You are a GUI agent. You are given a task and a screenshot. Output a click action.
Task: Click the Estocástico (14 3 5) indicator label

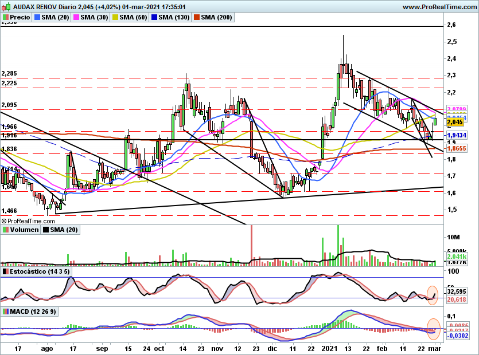[40, 271]
